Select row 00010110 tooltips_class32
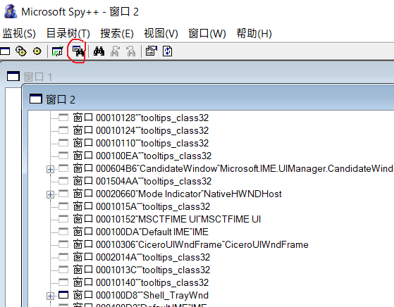Viewport: 394px width, 307px height. [x=141, y=143]
